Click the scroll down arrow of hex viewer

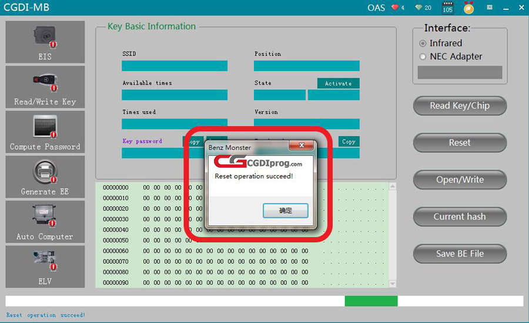point(393,284)
